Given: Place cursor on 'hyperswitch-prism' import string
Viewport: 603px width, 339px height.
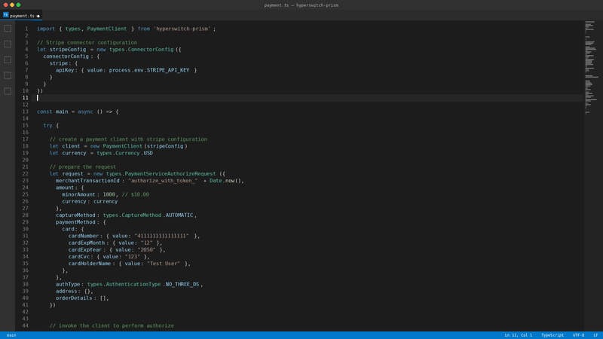Looking at the screenshot, I should [182, 29].
